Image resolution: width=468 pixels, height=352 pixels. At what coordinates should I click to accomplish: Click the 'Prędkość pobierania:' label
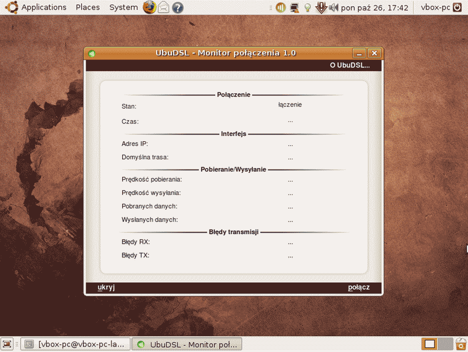152,180
